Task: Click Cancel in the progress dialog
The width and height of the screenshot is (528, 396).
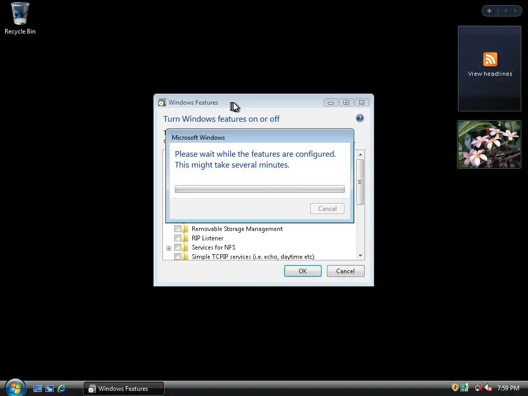Action: (327, 209)
